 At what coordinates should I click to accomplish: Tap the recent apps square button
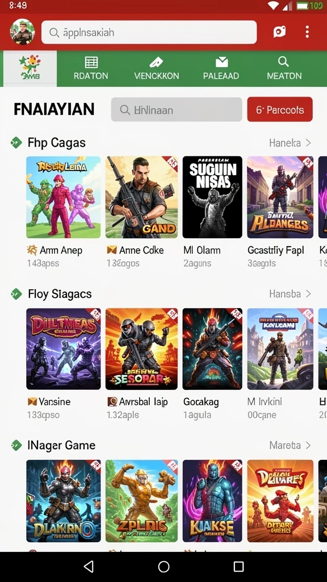tap(238, 567)
